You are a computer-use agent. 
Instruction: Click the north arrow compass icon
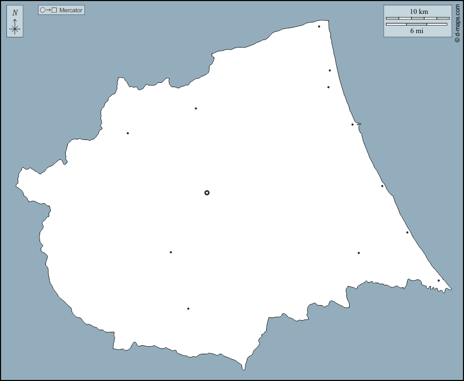(14, 22)
